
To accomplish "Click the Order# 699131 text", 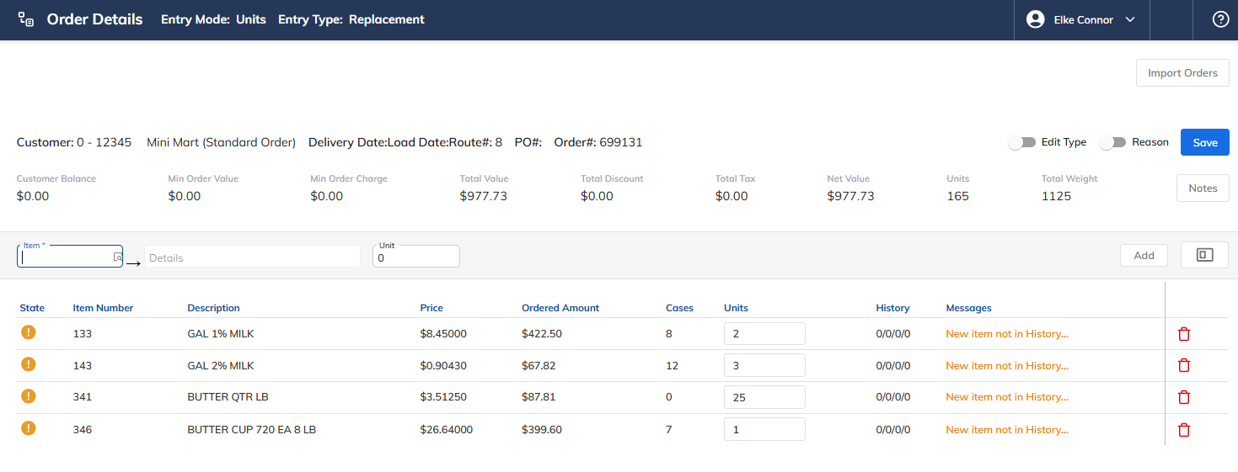I will (x=598, y=142).
